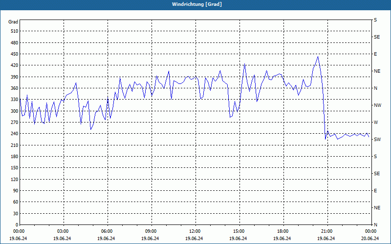Click the 300 y-axis tick label
Screen dimensions: 391x244
pyautogui.click(x=15, y=111)
